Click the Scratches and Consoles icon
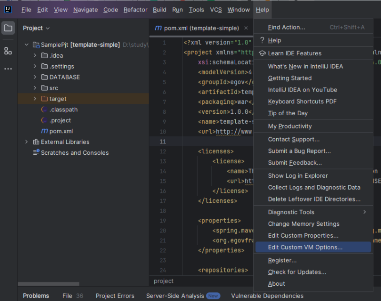This screenshot has height=301, width=381. point(36,152)
